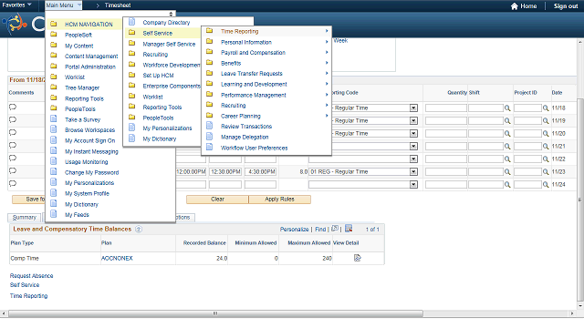Select Self Service menu item
The image size is (584, 328).
tap(158, 33)
